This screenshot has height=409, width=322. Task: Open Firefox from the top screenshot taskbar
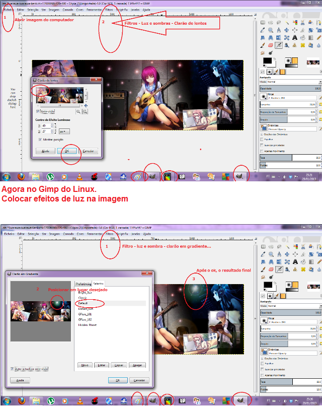(x=21, y=177)
